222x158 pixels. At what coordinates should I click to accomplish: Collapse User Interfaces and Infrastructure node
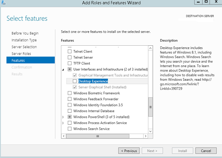[x=63, y=69]
